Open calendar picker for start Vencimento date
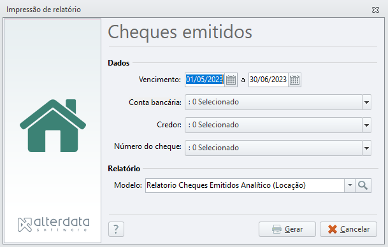Viewport: 388px width, 247px height. [x=231, y=80]
